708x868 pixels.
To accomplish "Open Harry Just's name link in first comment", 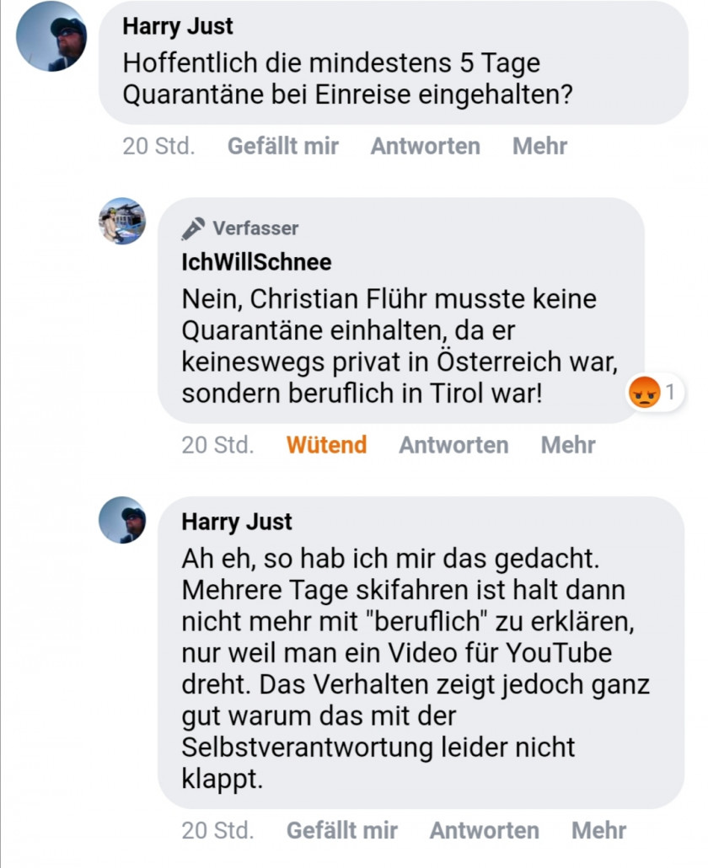I will [x=178, y=26].
